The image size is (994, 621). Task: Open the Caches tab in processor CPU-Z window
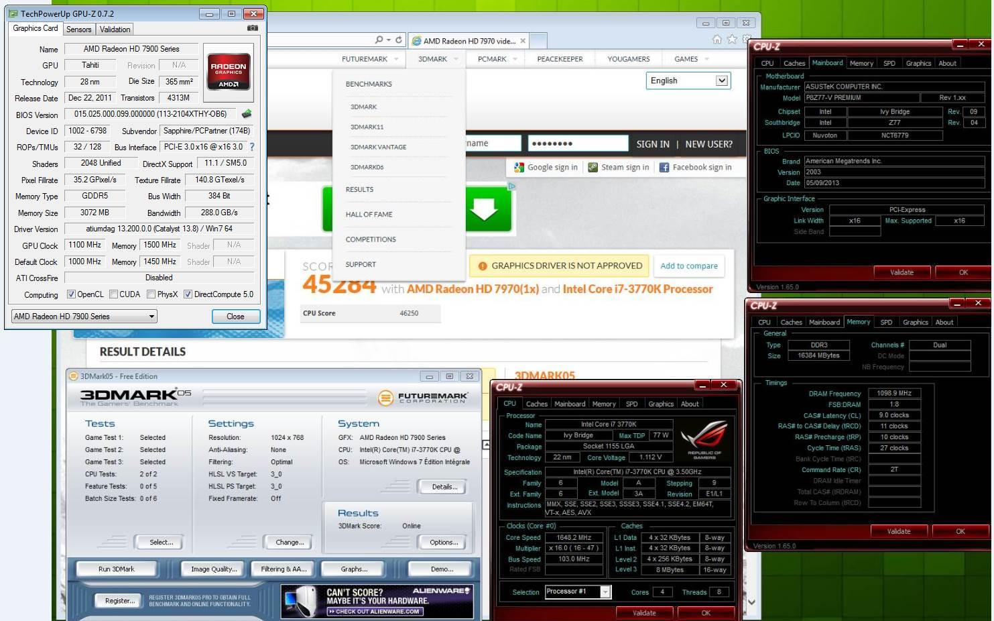click(536, 404)
